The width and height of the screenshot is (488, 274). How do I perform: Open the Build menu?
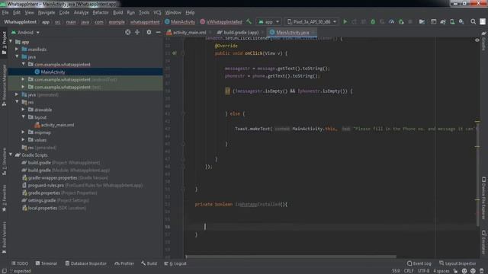click(x=117, y=12)
